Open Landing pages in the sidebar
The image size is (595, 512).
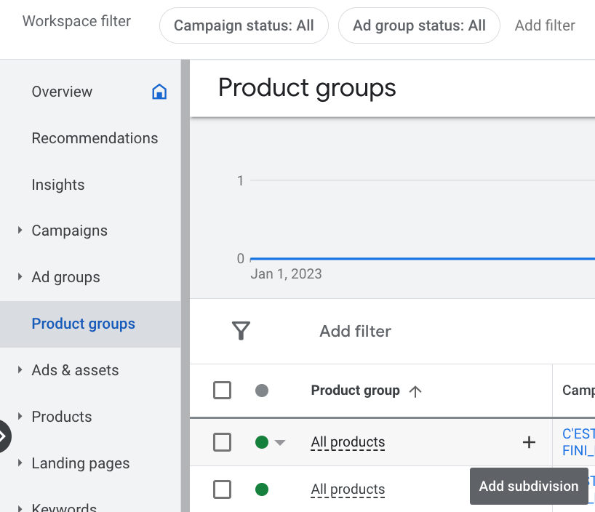coord(81,463)
